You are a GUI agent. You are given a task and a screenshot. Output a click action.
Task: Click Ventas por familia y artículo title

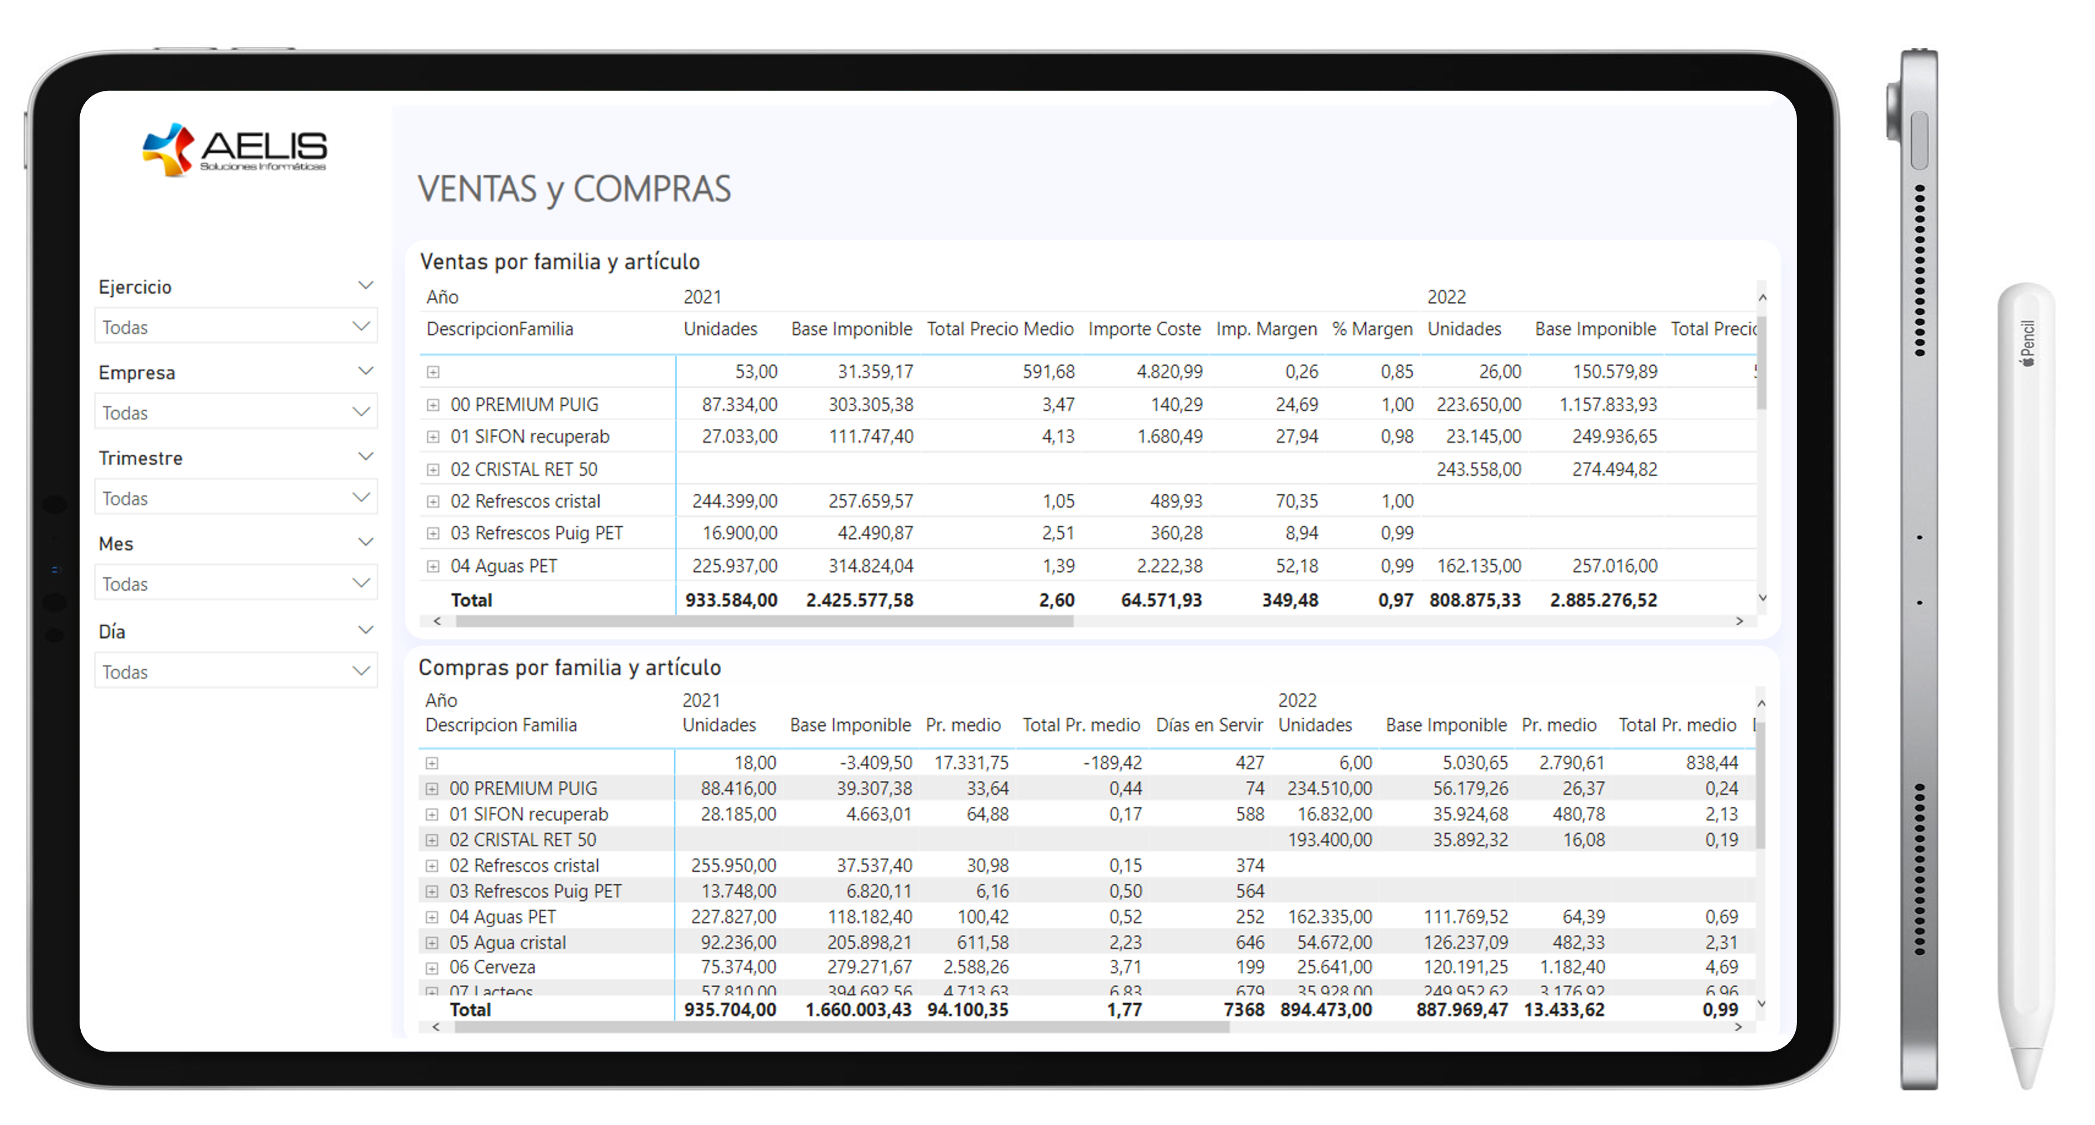pyautogui.click(x=559, y=262)
